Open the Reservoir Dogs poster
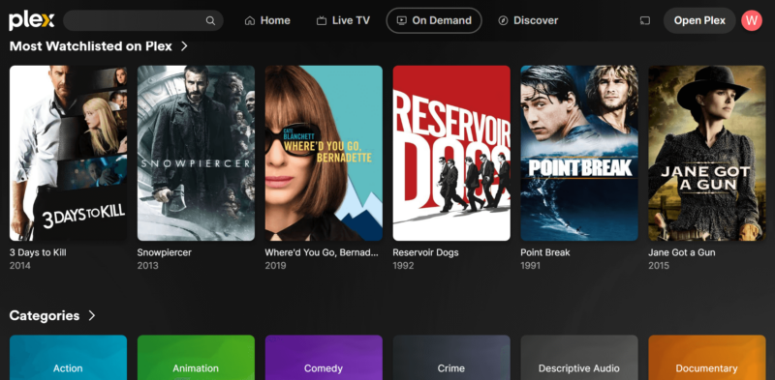The width and height of the screenshot is (775, 380). (x=451, y=153)
